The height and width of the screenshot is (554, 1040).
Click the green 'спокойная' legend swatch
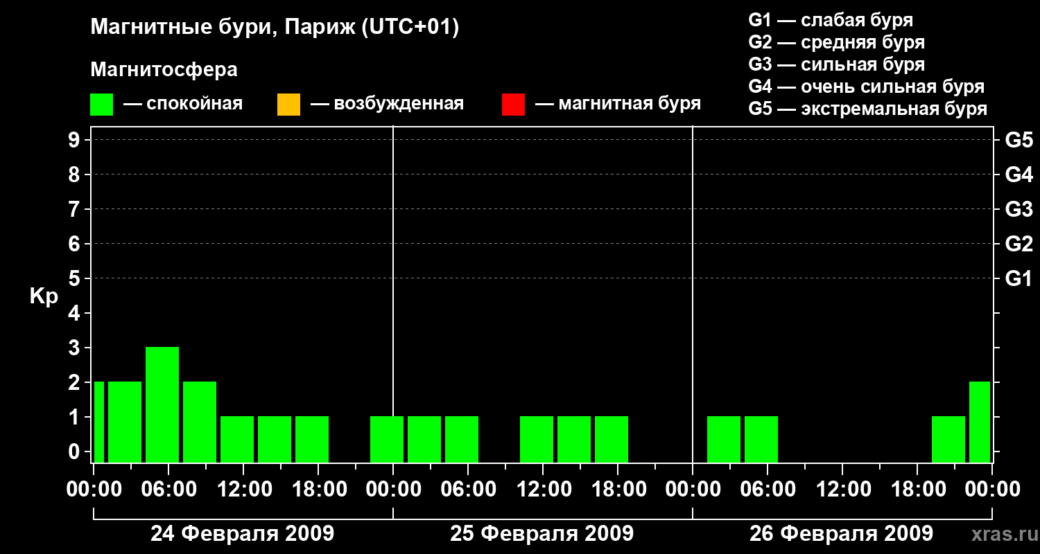[x=102, y=105]
